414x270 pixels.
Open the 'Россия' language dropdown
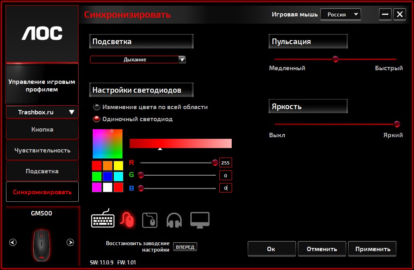click(341, 14)
